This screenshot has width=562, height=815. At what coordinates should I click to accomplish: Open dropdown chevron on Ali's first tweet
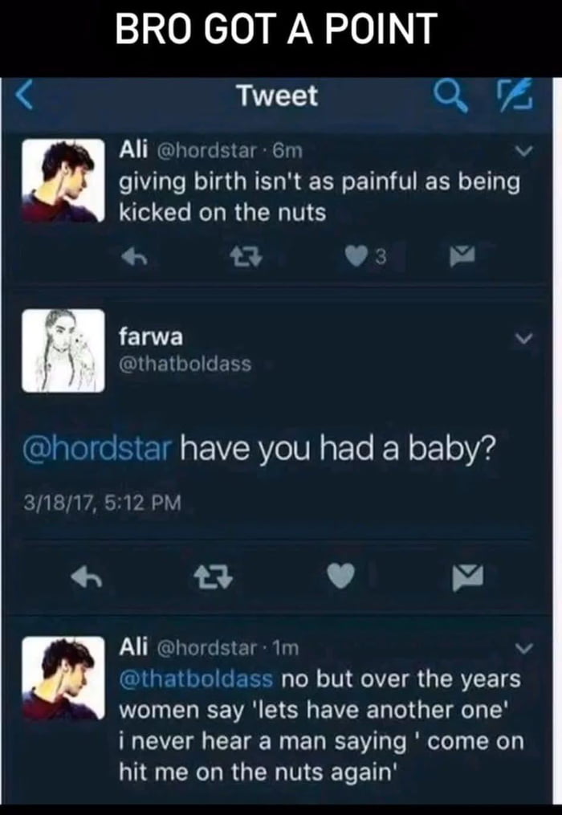pos(523,149)
